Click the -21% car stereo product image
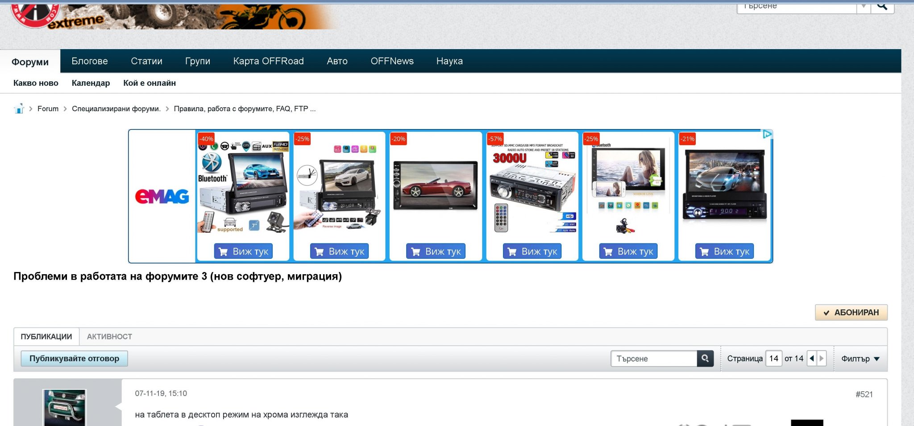Viewport: 914px width, 426px height. [725, 185]
